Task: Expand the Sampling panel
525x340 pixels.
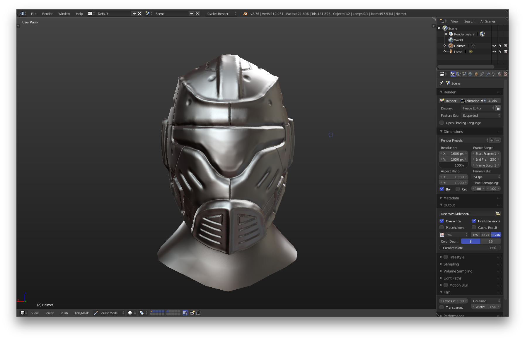Action: coord(451,264)
